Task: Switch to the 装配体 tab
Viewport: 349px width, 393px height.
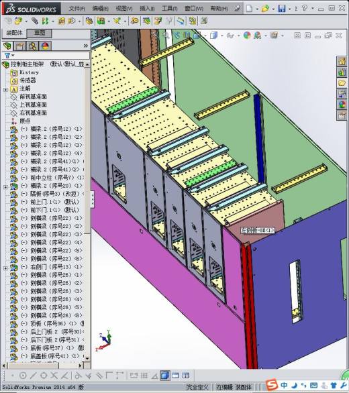Action: click(x=14, y=33)
